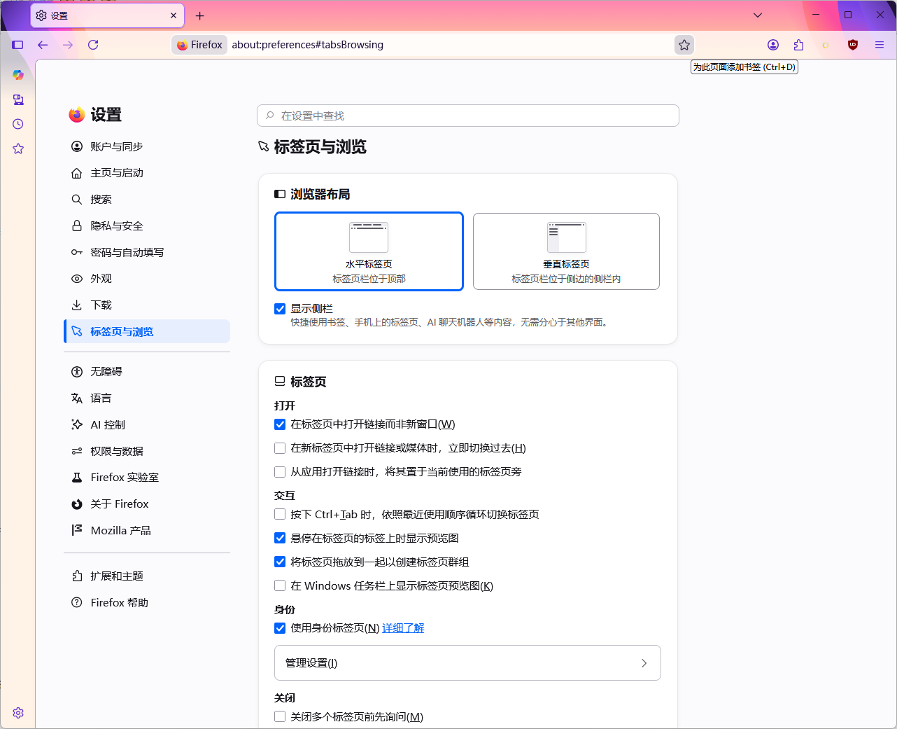This screenshot has width=897, height=729.
Task: Open Firefox 实验室 category
Action: click(147, 478)
